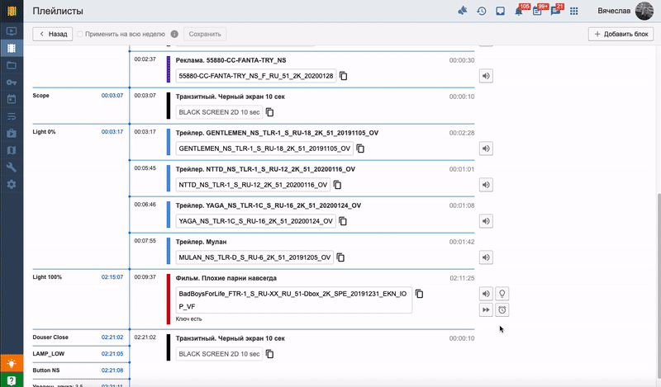Image resolution: width=661 pixels, height=387 pixels.
Task: Copy the GENTLEMEN_NS_TLR-1 file name
Action: [360, 149]
